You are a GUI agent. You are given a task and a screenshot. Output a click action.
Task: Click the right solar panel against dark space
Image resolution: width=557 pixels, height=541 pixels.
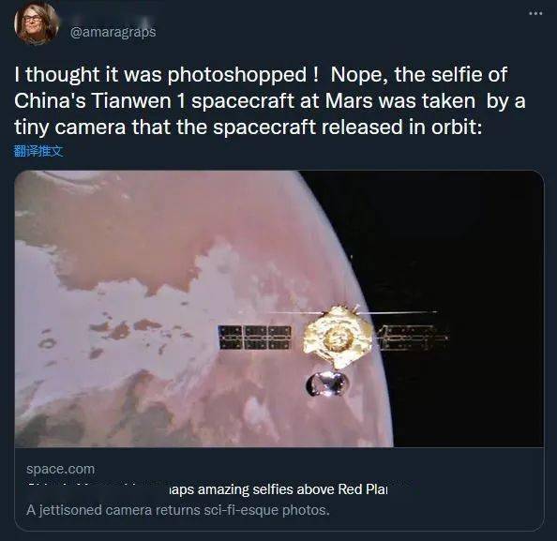pos(412,338)
